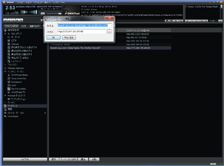
Task: Open Winamp Add-ons in the sidebar
Action: [x=15, y=68]
